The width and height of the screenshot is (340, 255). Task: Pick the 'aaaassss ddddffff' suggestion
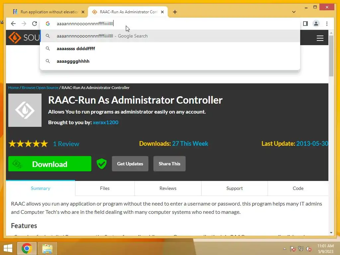pos(170,48)
